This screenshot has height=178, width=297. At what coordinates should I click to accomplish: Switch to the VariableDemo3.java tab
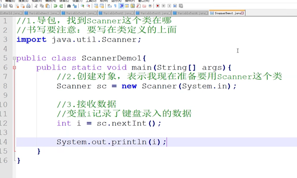(42, 13)
